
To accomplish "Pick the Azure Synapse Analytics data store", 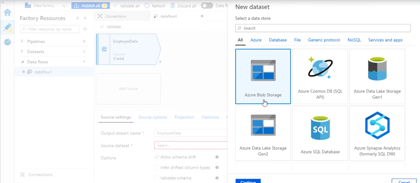I will pyautogui.click(x=377, y=133).
